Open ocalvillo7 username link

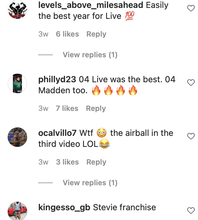click(x=57, y=133)
